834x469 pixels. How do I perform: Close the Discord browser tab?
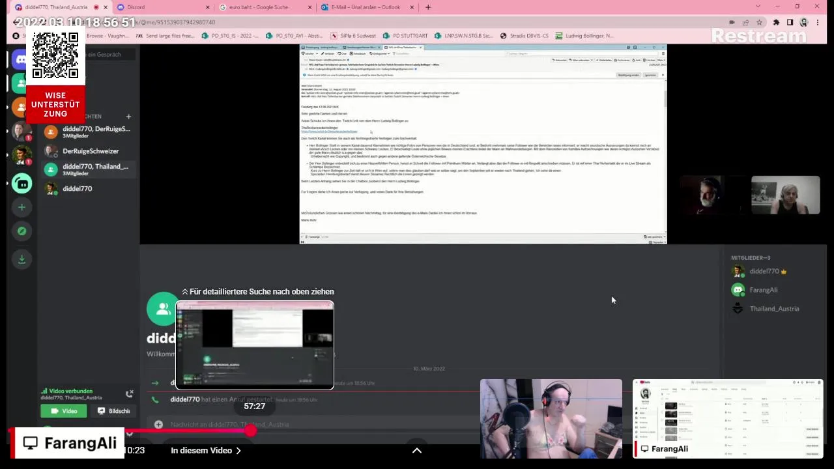click(208, 7)
